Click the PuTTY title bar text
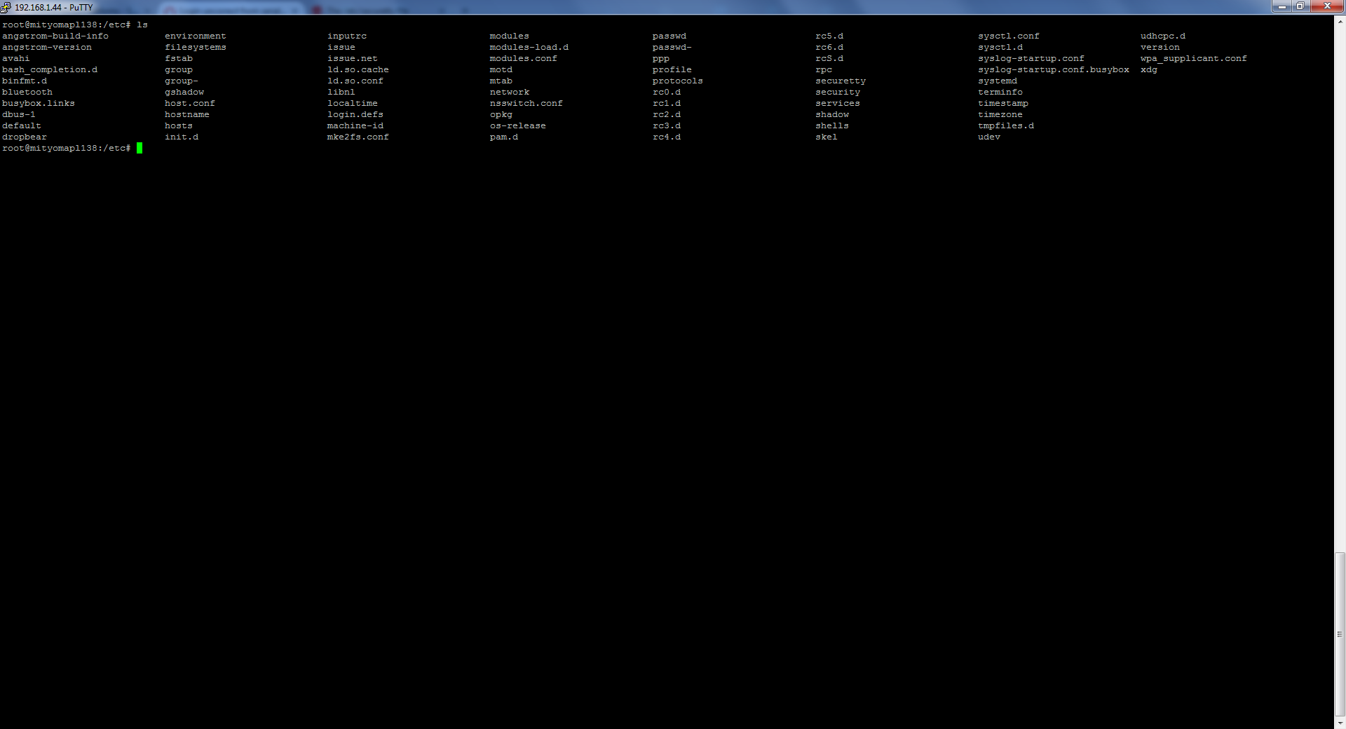1346x729 pixels. point(53,7)
